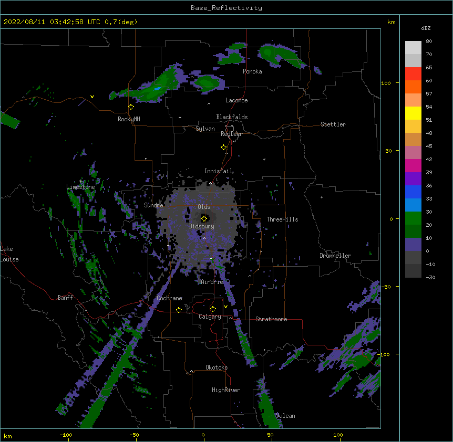Select the white asterisk above Limestone label

pyautogui.click(x=81, y=182)
